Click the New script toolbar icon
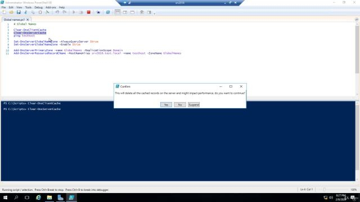The width and height of the screenshot is (360, 202). click(4, 12)
